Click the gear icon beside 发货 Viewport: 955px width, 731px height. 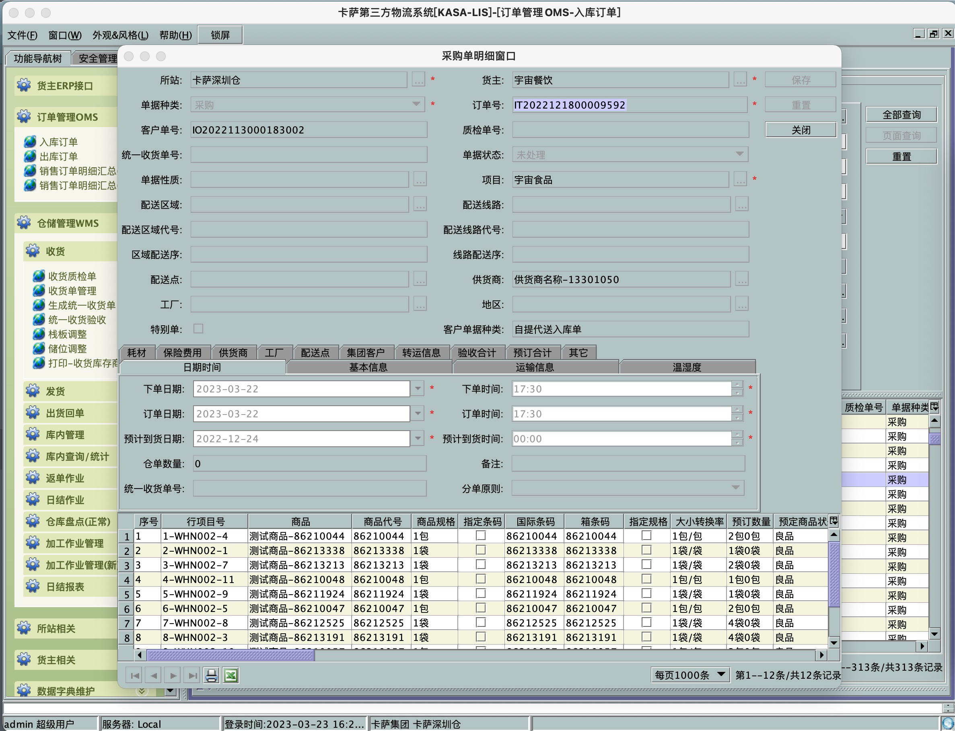[33, 391]
